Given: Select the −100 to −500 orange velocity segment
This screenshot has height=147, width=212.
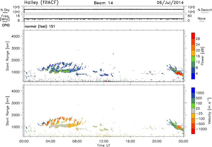Looking at the screenshot, I should tap(193, 121).
